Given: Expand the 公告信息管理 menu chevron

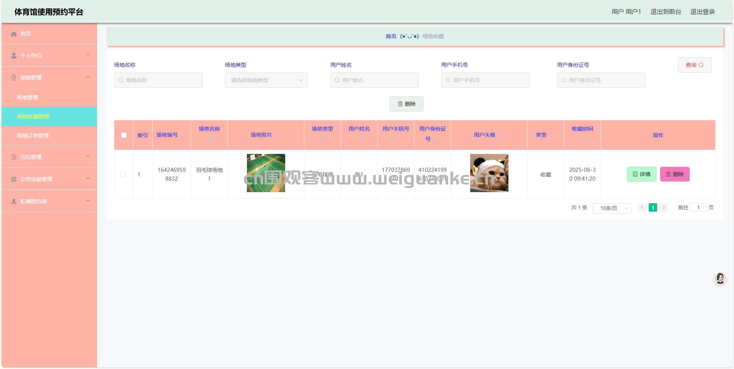Looking at the screenshot, I should [x=88, y=179].
